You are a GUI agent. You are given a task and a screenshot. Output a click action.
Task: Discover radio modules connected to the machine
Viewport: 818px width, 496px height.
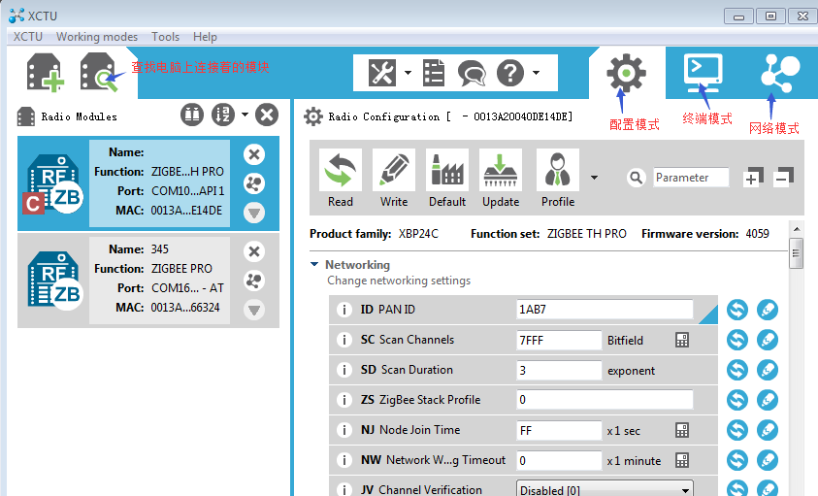point(99,73)
